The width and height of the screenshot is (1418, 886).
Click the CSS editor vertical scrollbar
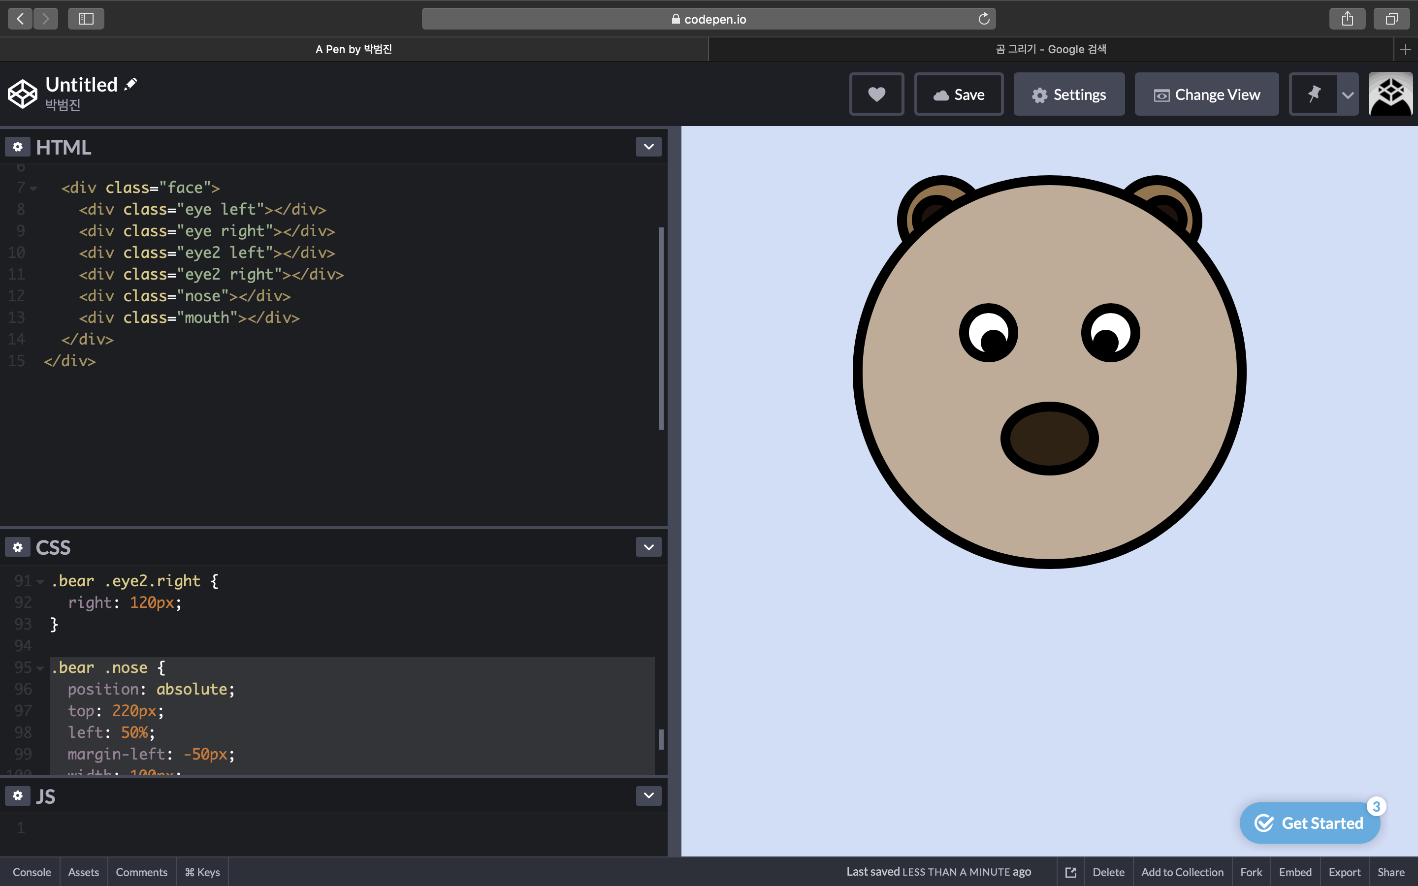tap(661, 739)
